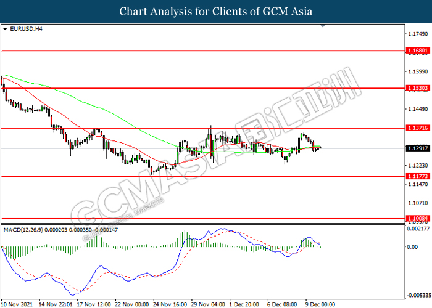Select the -0.005335 MACD scale value
The image size is (432, 308).
coord(418,295)
